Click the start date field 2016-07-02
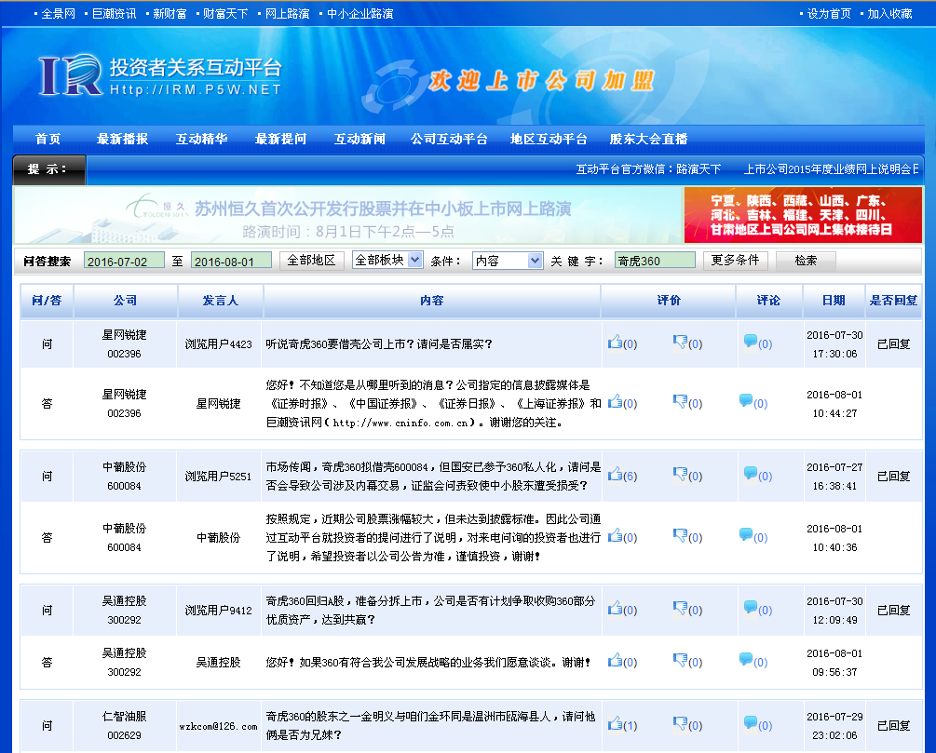Screen dimensions: 936x753 pyautogui.click(x=124, y=262)
